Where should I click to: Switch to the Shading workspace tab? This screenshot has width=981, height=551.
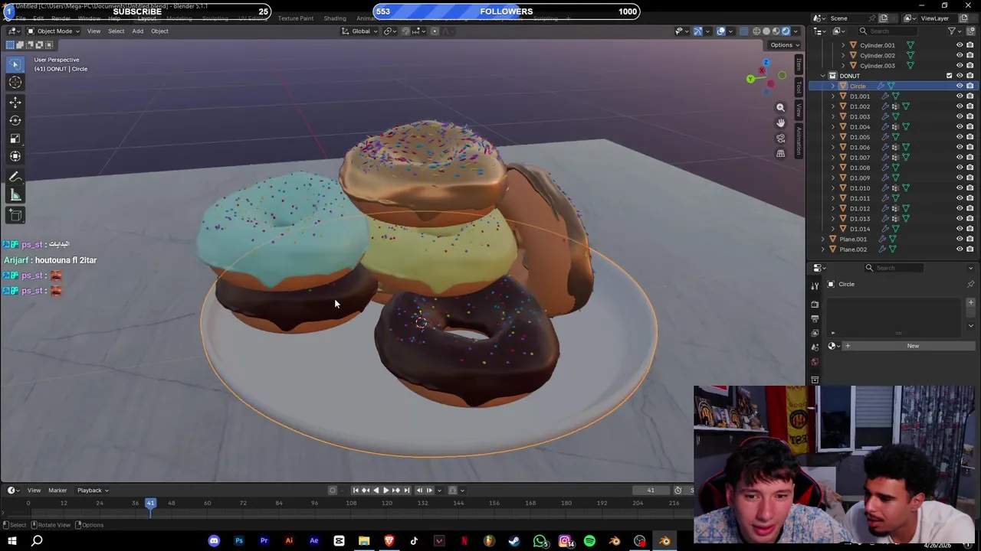tap(335, 18)
